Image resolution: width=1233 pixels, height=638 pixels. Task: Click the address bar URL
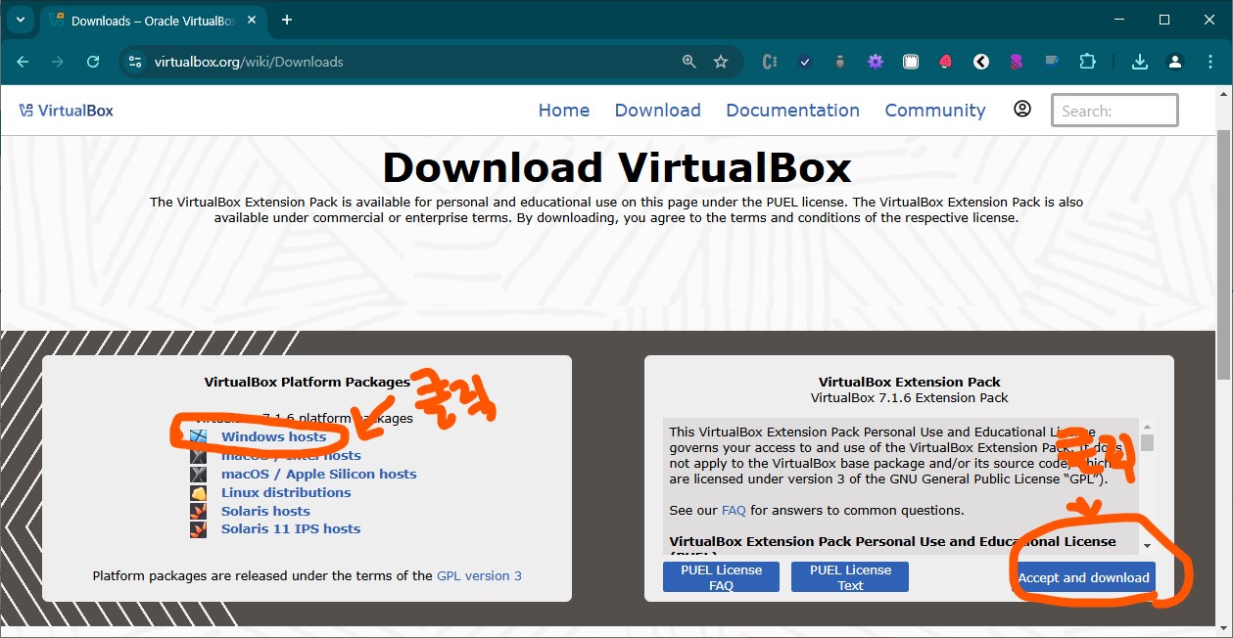[x=249, y=62]
